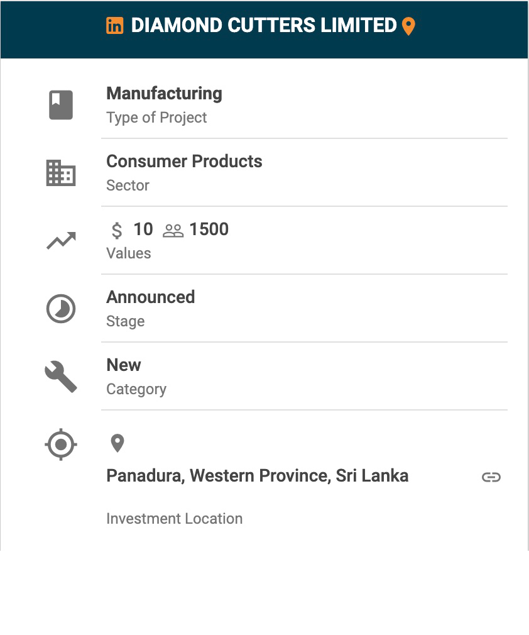This screenshot has width=529, height=635.
Task: Click the DIAMOND CUTTERS LIMITED title
Action: tap(264, 26)
